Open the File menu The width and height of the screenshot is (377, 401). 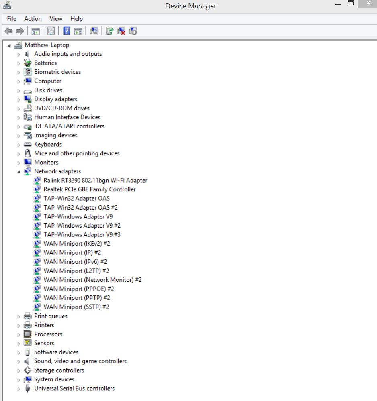point(11,18)
